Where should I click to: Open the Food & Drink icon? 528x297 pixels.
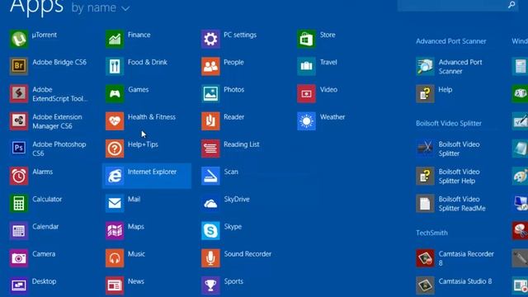click(115, 66)
